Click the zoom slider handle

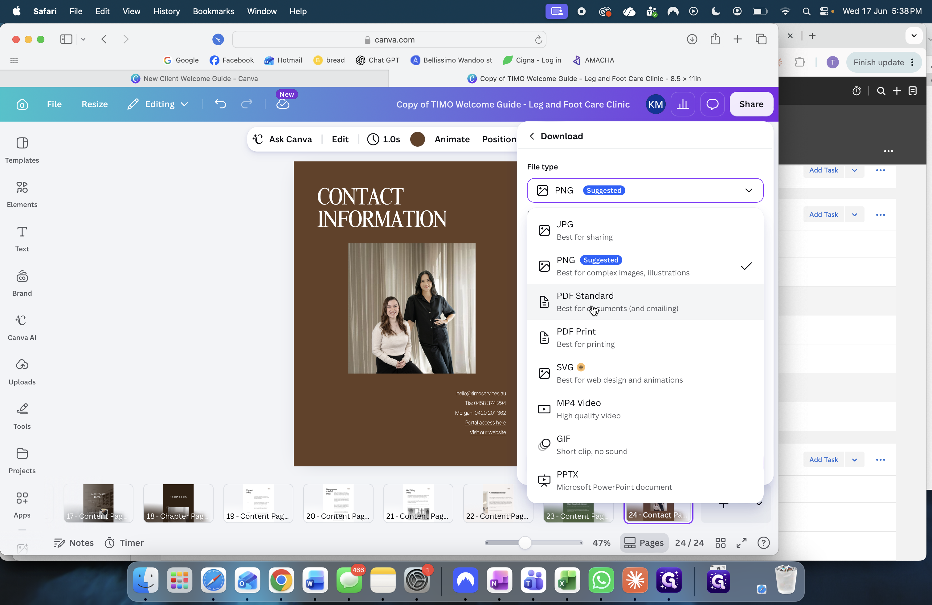525,543
